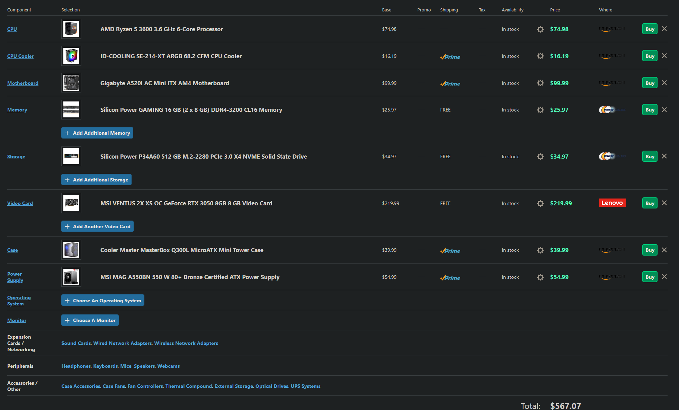This screenshot has height=410, width=679.
Task: Open Amazon logo for the Motherboard row
Action: [612, 83]
